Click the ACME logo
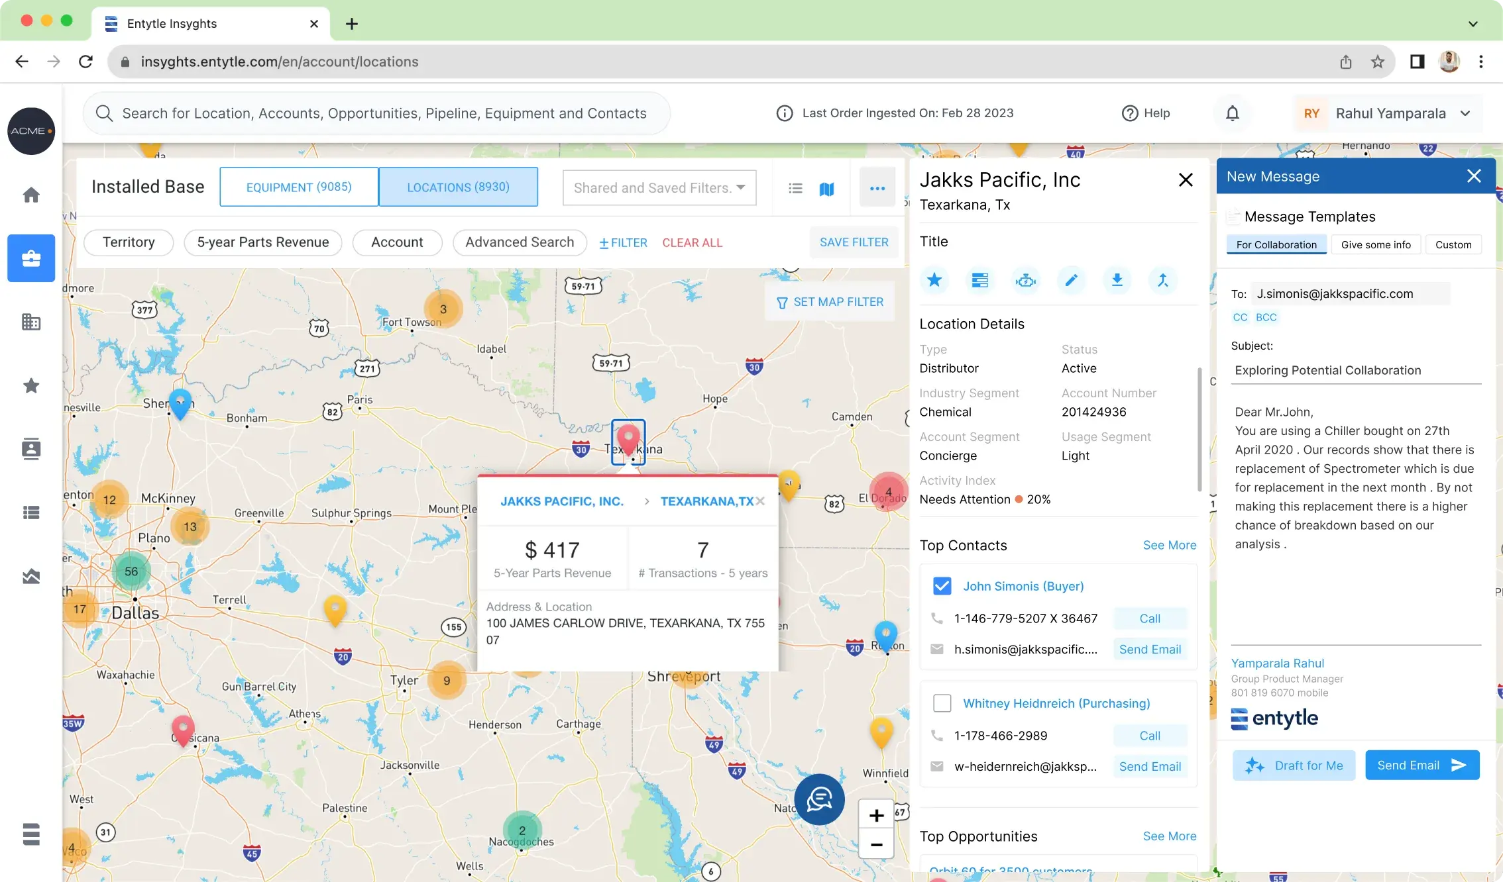Screen dimensions: 1503x882 [31, 131]
